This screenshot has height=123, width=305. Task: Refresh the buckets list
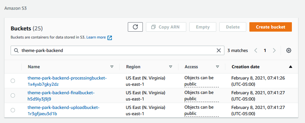click(135, 27)
